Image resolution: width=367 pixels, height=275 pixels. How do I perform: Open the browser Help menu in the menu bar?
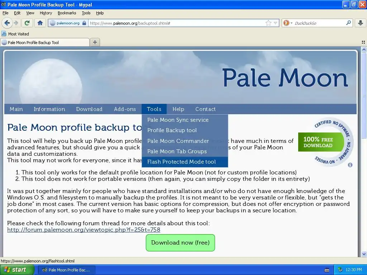click(100, 13)
